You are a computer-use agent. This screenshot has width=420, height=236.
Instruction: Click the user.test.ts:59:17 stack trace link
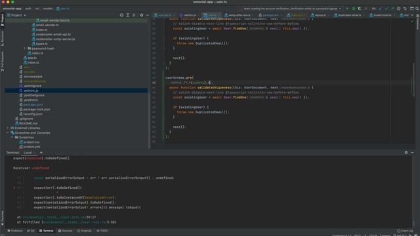pyautogui.click(x=59, y=217)
